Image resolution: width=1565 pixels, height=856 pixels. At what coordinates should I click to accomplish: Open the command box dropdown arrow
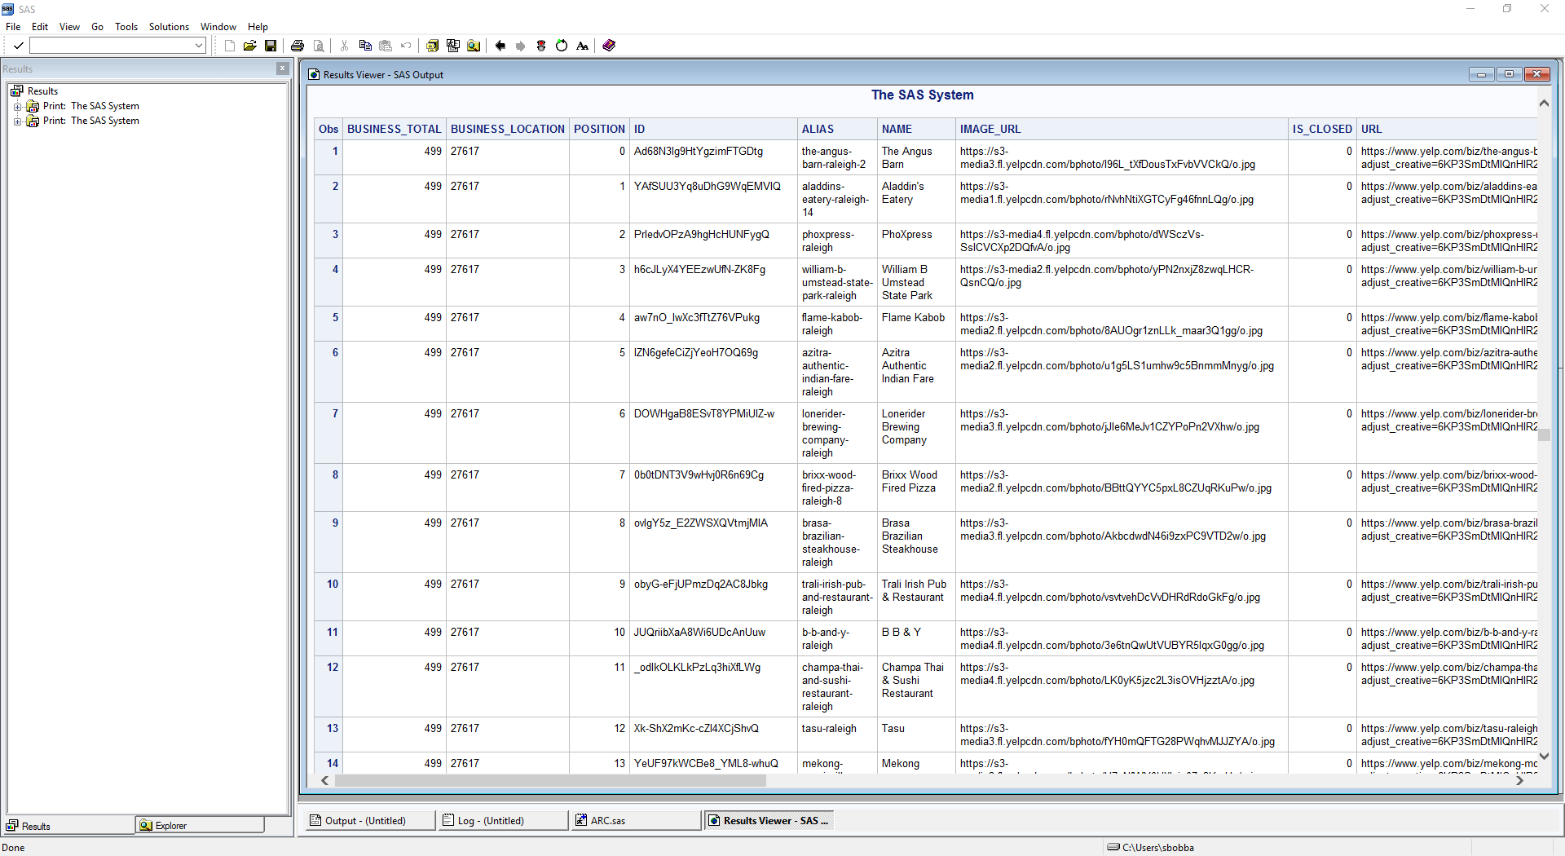(x=199, y=46)
